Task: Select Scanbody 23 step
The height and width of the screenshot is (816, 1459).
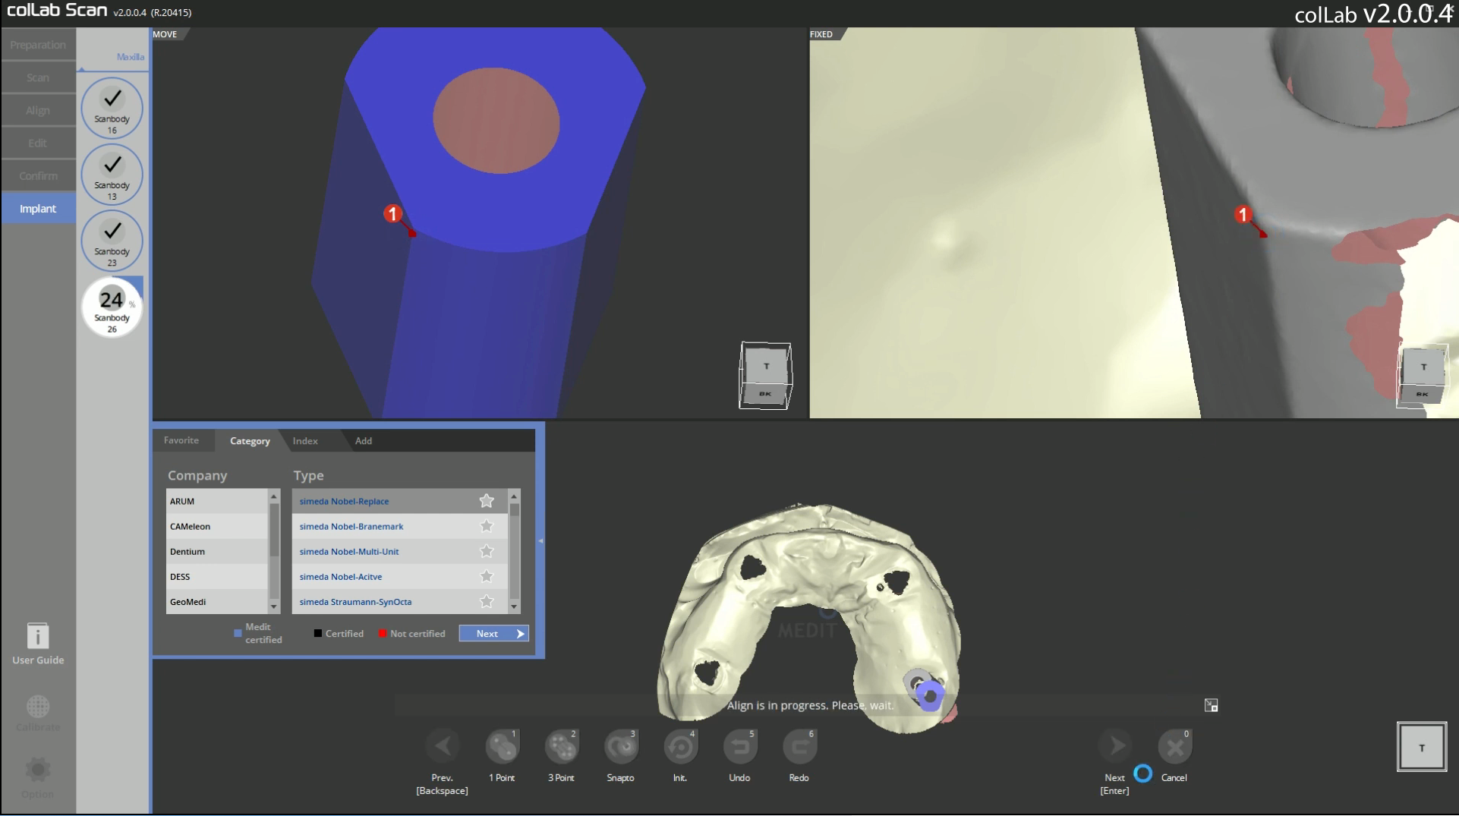Action: point(112,240)
